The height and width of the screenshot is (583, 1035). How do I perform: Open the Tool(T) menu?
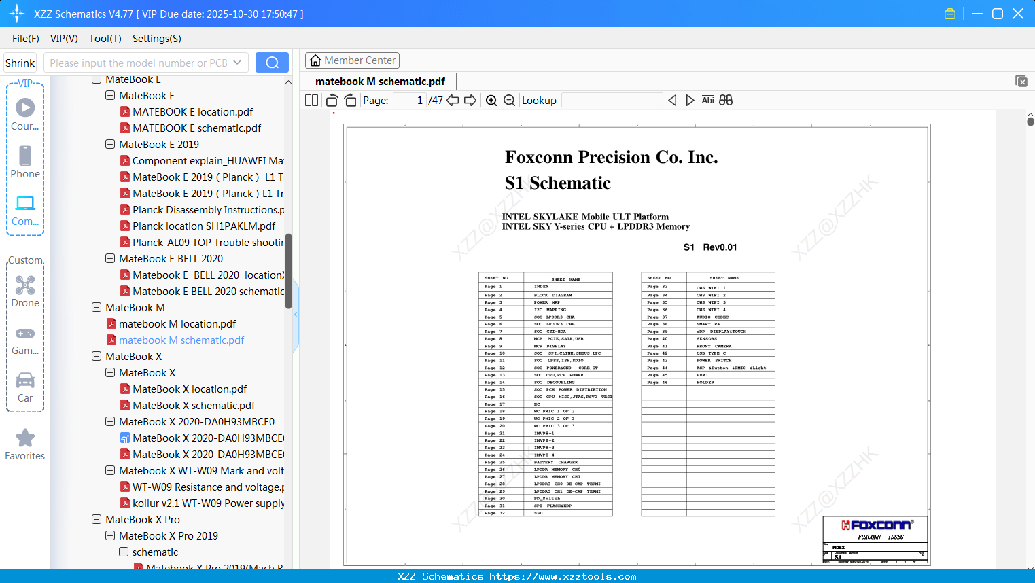click(105, 39)
